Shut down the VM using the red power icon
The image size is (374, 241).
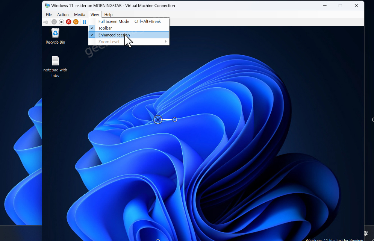click(68, 22)
